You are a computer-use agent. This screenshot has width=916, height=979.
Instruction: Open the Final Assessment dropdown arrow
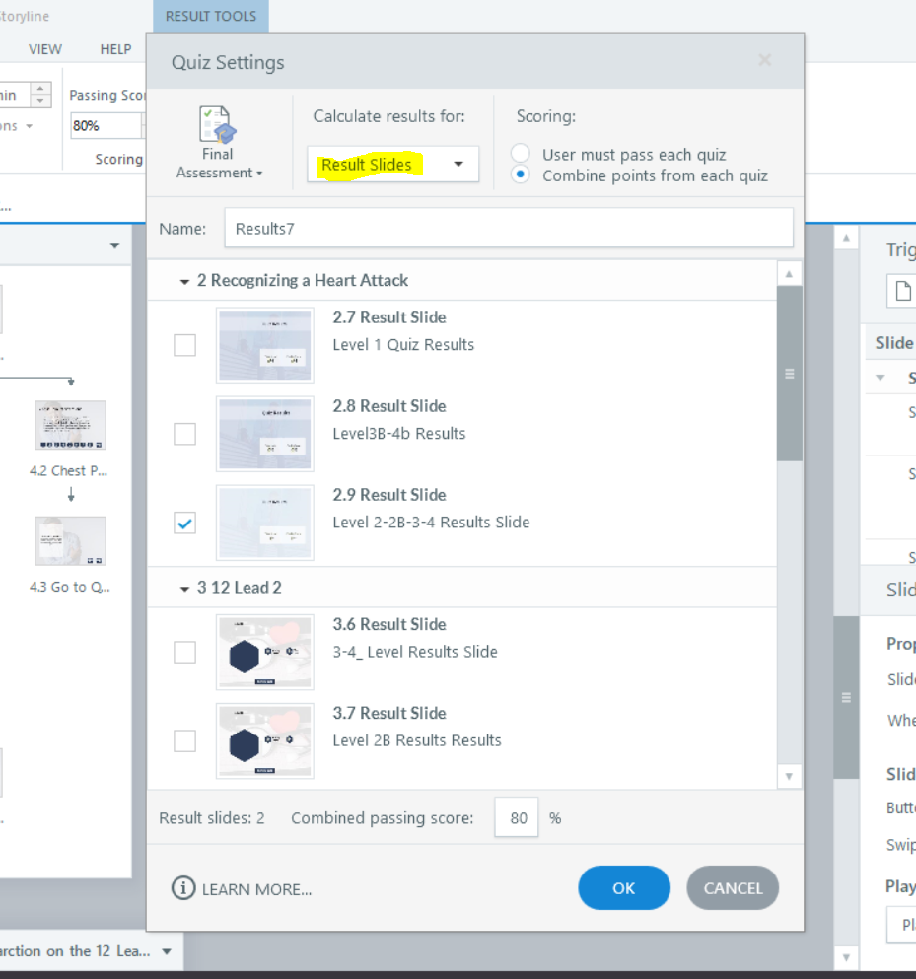click(x=259, y=174)
